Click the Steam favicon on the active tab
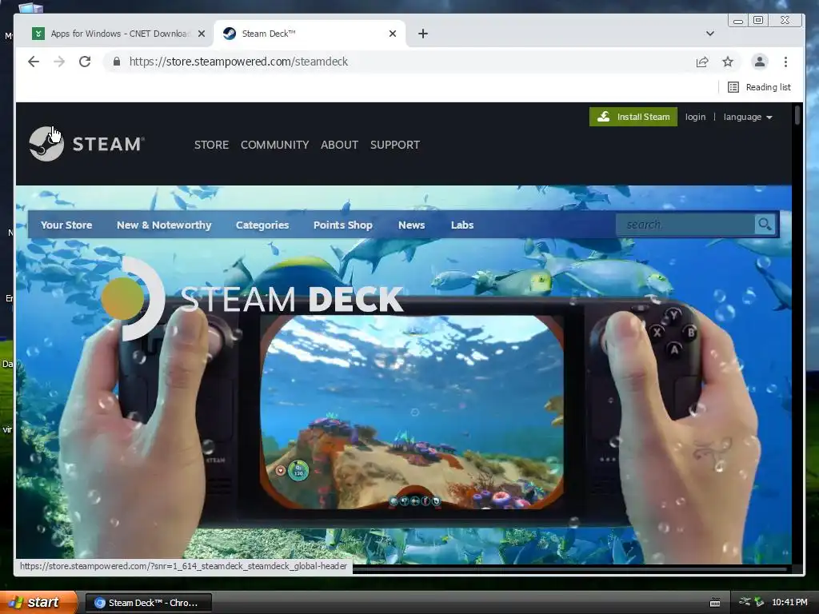The image size is (819, 614). (230, 34)
